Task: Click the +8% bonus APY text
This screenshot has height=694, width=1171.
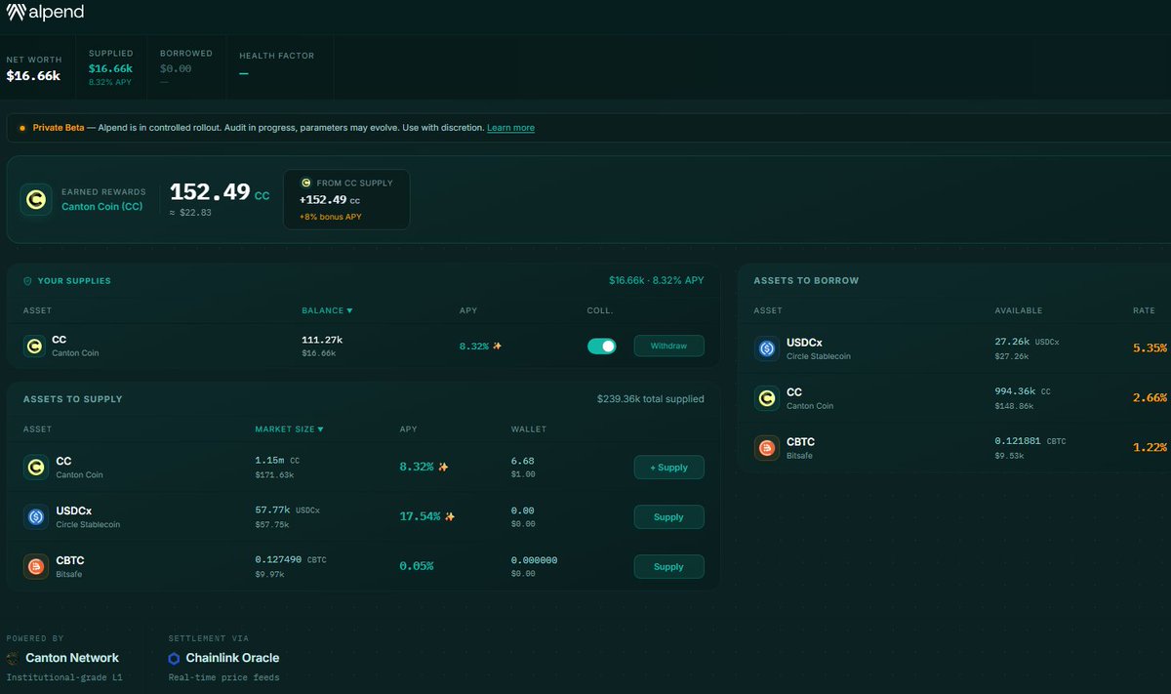Action: click(x=330, y=217)
